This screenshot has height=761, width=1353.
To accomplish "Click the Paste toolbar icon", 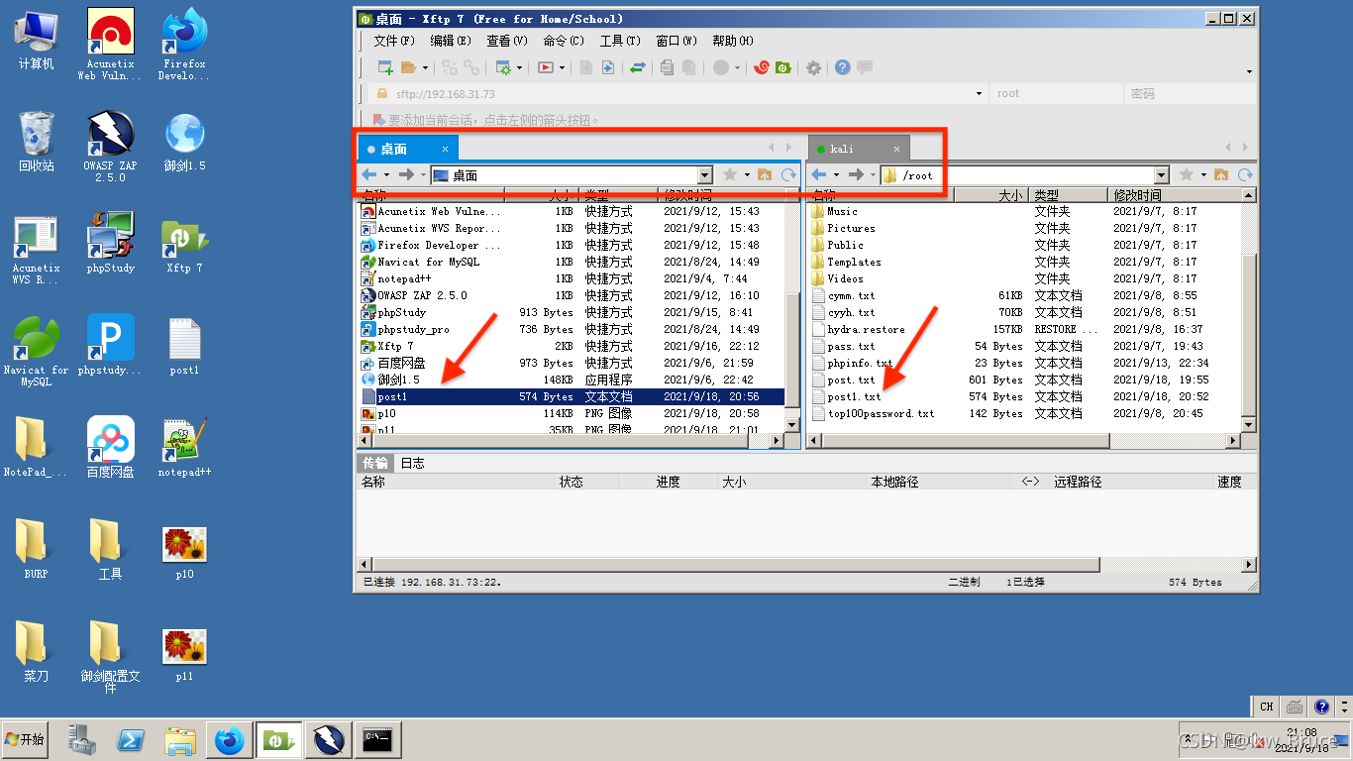I will point(688,67).
